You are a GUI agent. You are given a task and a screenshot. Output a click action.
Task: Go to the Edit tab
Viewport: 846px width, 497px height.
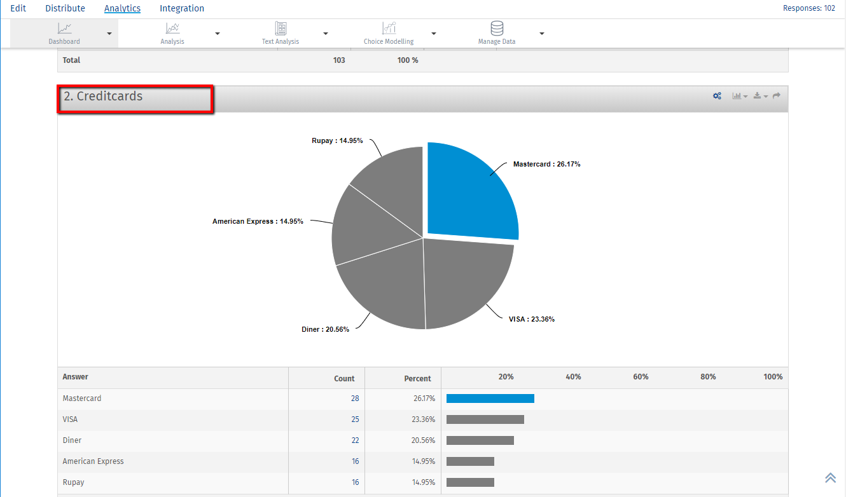point(18,8)
